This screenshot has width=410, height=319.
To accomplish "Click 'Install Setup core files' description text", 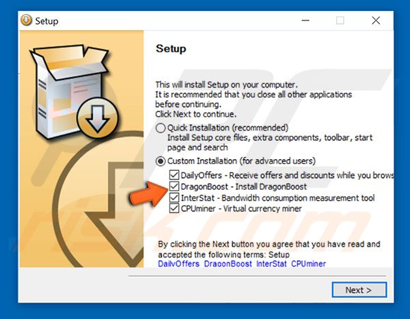I will (x=270, y=143).
